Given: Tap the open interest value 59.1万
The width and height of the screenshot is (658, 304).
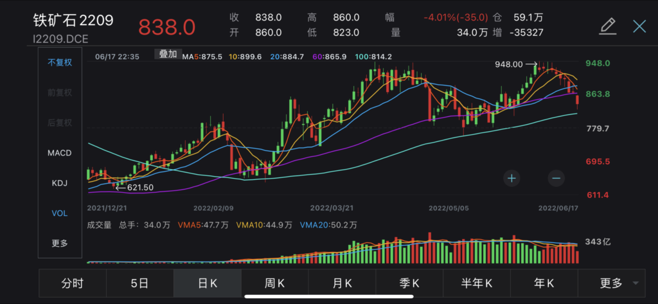Looking at the screenshot, I should [x=528, y=17].
